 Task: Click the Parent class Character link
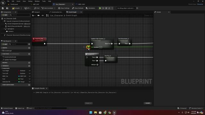[x=200, y=4]
